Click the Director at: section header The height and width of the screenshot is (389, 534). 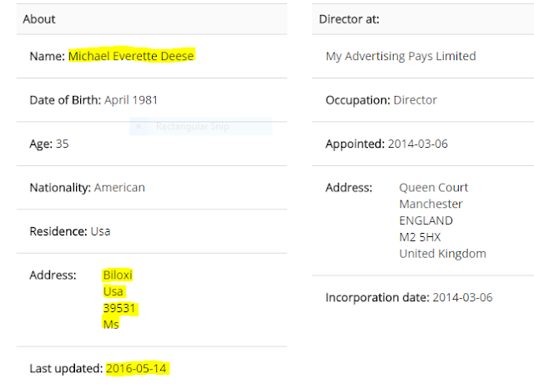pyautogui.click(x=423, y=19)
